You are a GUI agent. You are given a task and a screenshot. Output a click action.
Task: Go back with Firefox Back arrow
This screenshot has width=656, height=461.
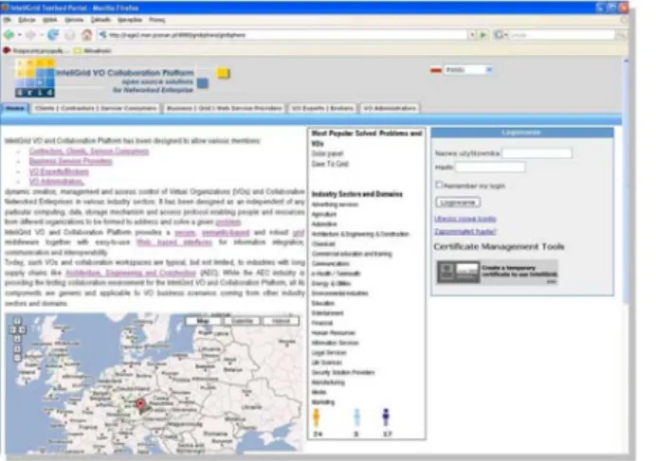[x=9, y=35]
